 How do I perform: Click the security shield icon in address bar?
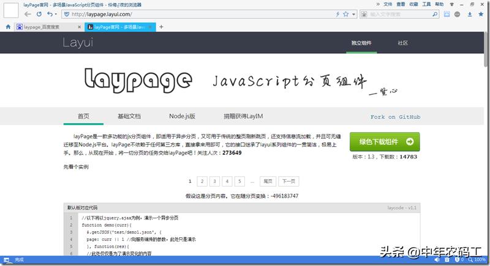coord(66,14)
